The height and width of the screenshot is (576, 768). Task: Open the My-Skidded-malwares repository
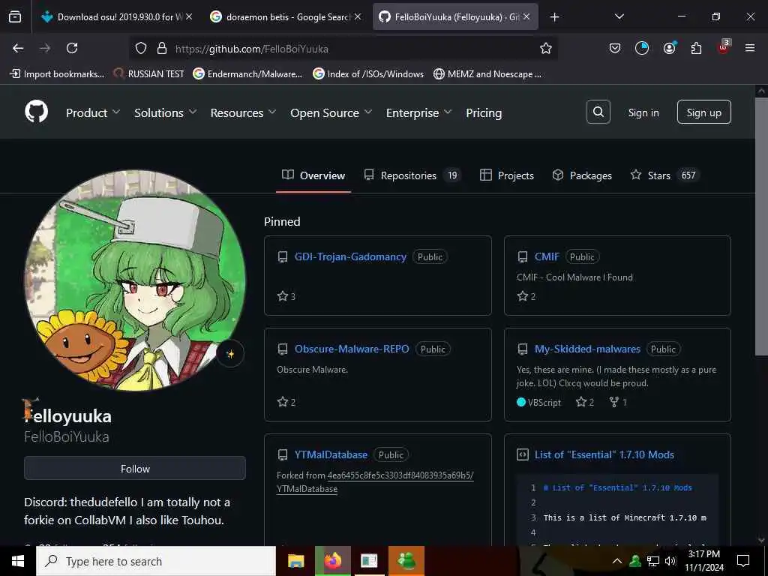click(x=587, y=349)
